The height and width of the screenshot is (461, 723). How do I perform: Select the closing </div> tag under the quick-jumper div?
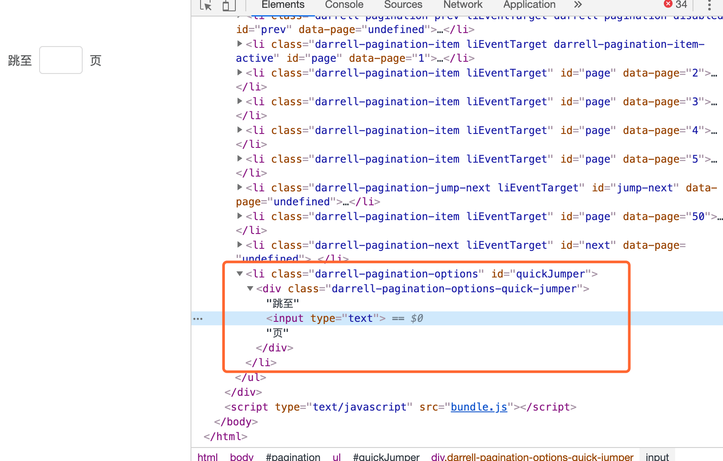[x=274, y=348]
